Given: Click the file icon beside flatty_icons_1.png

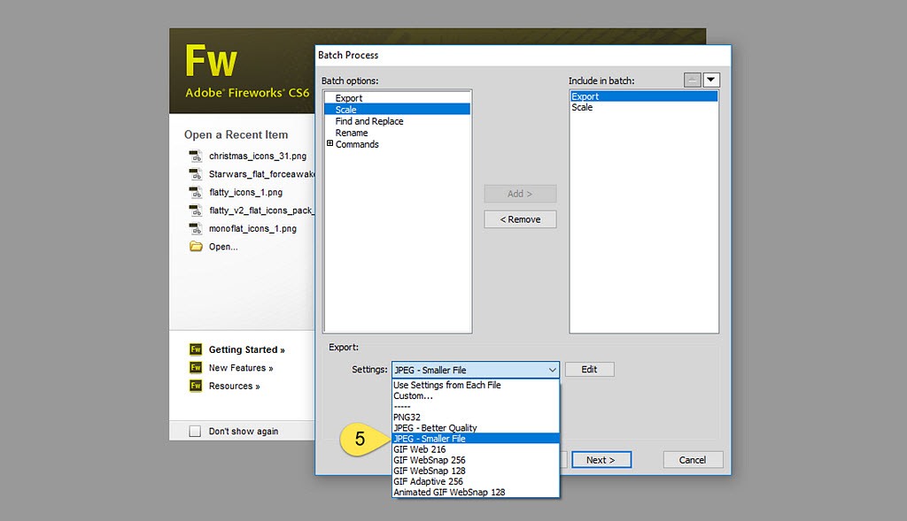Looking at the screenshot, I should pyautogui.click(x=196, y=192).
